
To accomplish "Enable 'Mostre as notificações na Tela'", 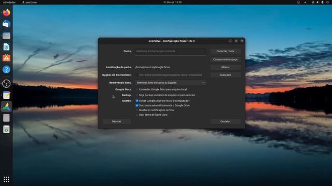I will point(137,110).
